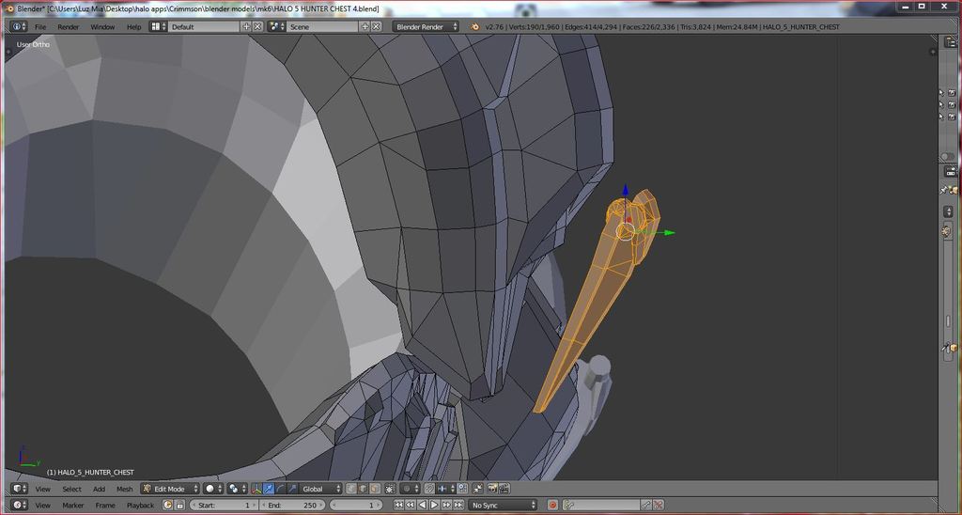This screenshot has height=515, width=962.
Task: Open the 3D viewport View menu
Action: (42, 490)
